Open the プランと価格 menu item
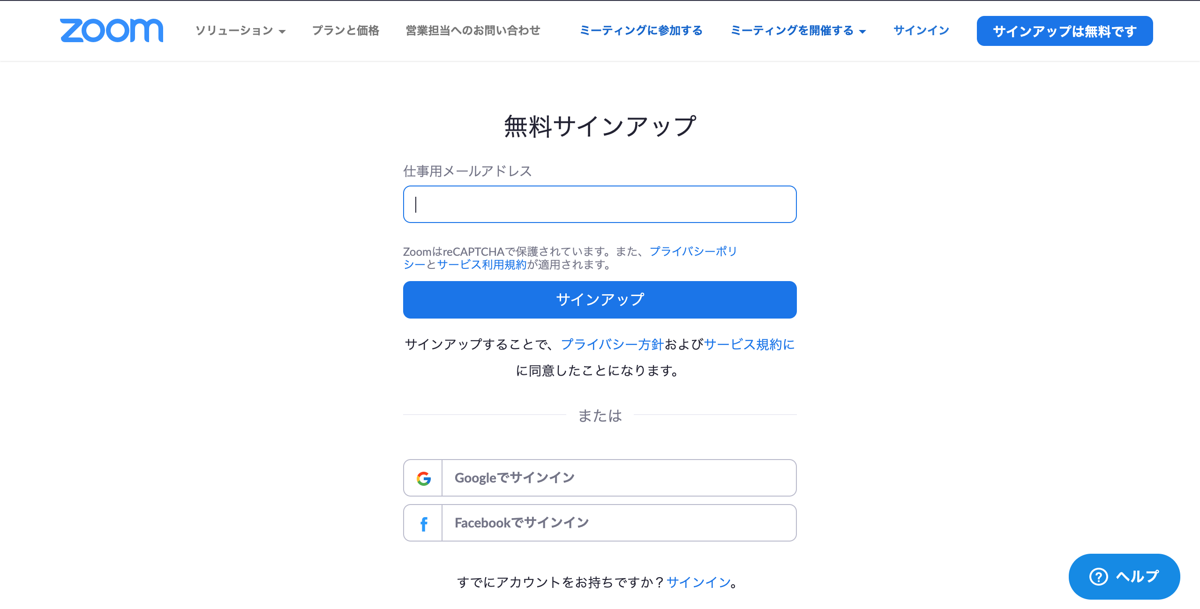This screenshot has width=1200, height=609. pos(345,30)
